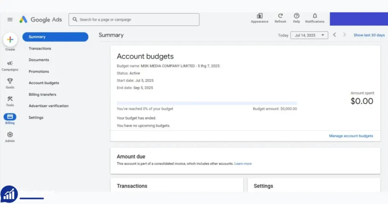
Task: Click Show last 30 days link
Action: (x=369, y=35)
